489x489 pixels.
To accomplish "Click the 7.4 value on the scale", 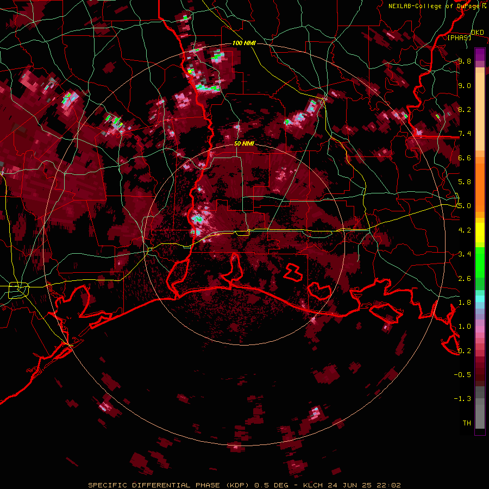I will [x=465, y=134].
